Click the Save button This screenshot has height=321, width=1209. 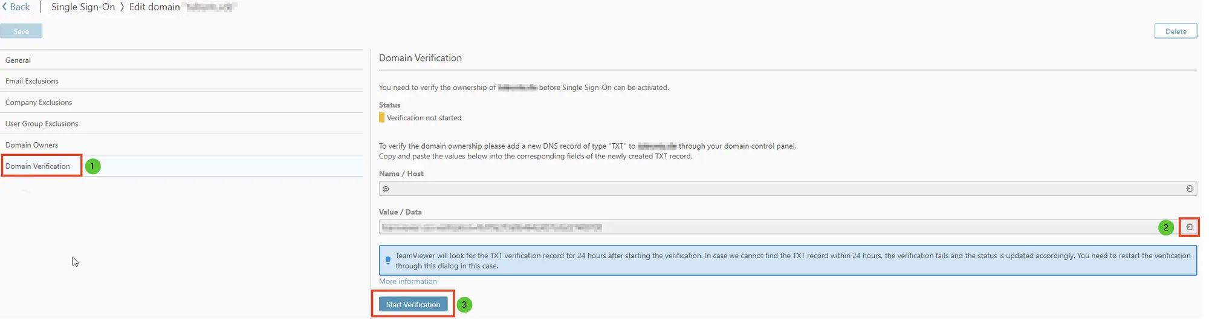[x=21, y=31]
